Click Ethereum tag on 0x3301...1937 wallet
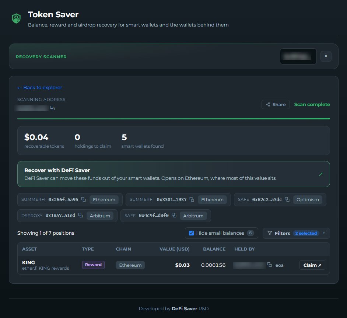Viewport: 347px width, 318px height. coord(212,200)
